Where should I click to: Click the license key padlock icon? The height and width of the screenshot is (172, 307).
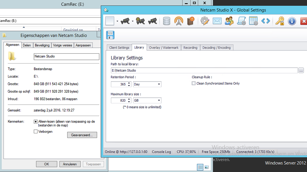(x=280, y=21)
